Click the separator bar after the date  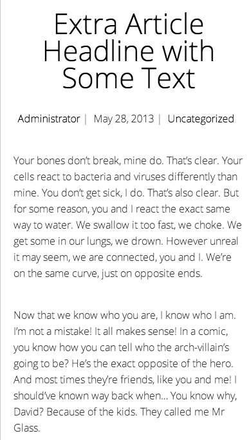[160, 119]
